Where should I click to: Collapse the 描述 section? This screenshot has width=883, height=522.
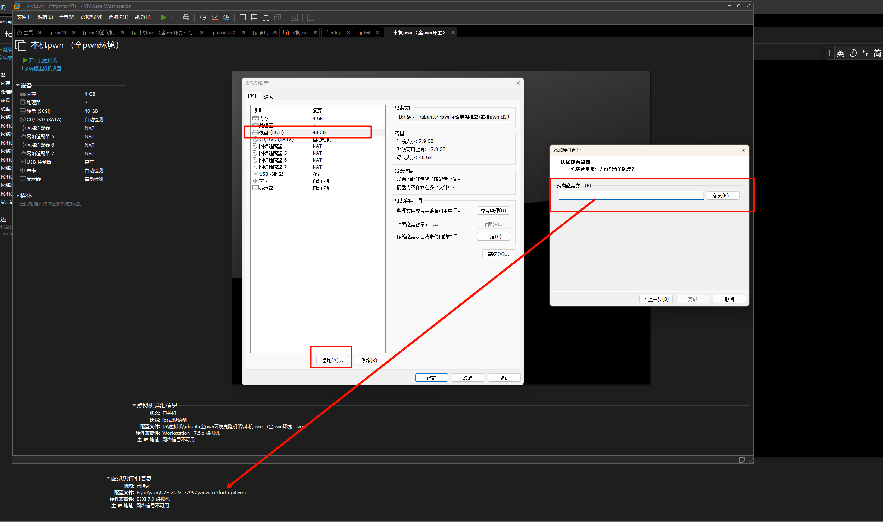(x=18, y=196)
